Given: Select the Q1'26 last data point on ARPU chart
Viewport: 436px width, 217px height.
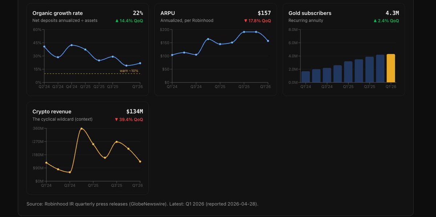Looking at the screenshot, I should coord(268,41).
